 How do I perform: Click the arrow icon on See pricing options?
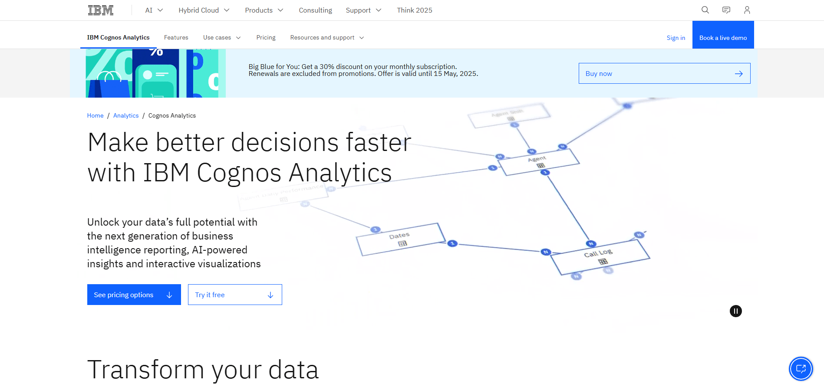click(x=169, y=295)
